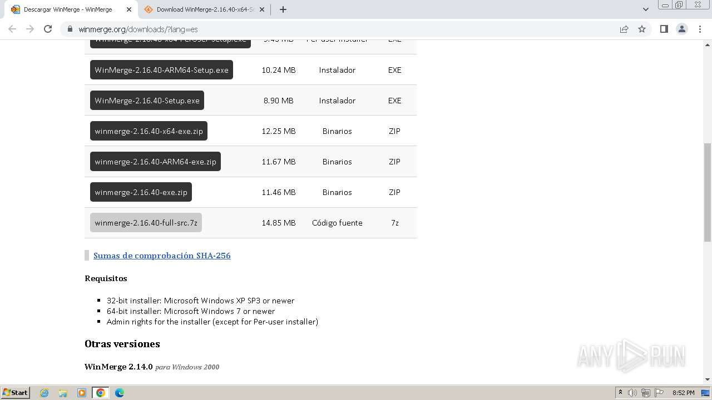The width and height of the screenshot is (712, 400).
Task: Click the Otras versiones heading
Action: pyautogui.click(x=122, y=344)
